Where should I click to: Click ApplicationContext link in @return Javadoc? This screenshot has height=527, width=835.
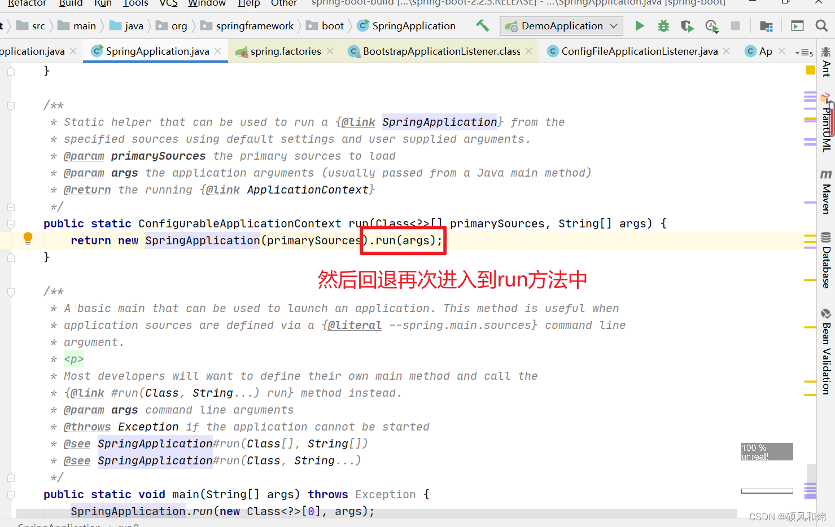coord(308,190)
